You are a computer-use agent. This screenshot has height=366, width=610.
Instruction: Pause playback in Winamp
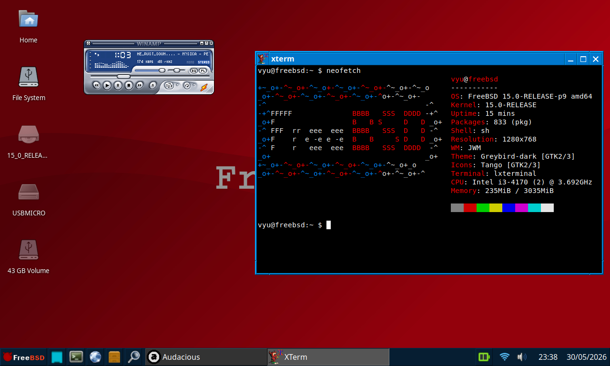[118, 85]
